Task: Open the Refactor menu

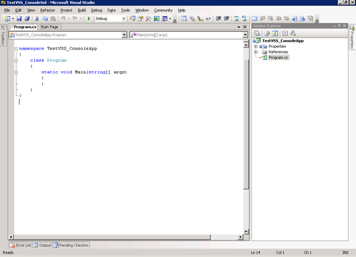Action: pos(48,10)
